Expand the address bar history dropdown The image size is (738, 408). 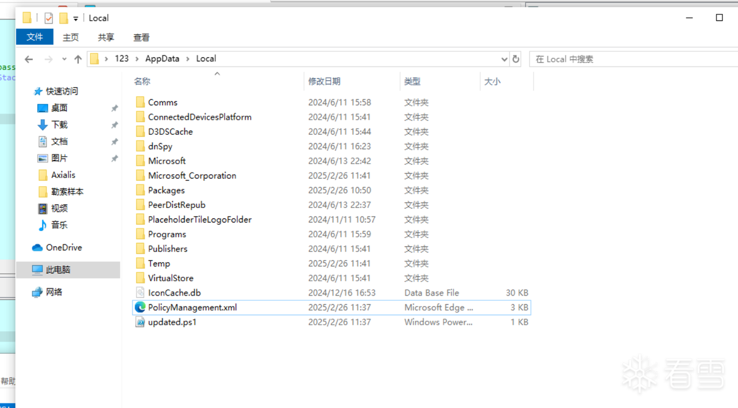504,59
